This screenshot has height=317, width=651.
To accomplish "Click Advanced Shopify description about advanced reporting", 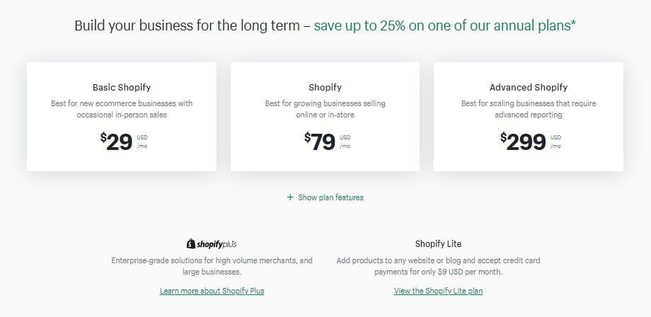I will coord(528,109).
